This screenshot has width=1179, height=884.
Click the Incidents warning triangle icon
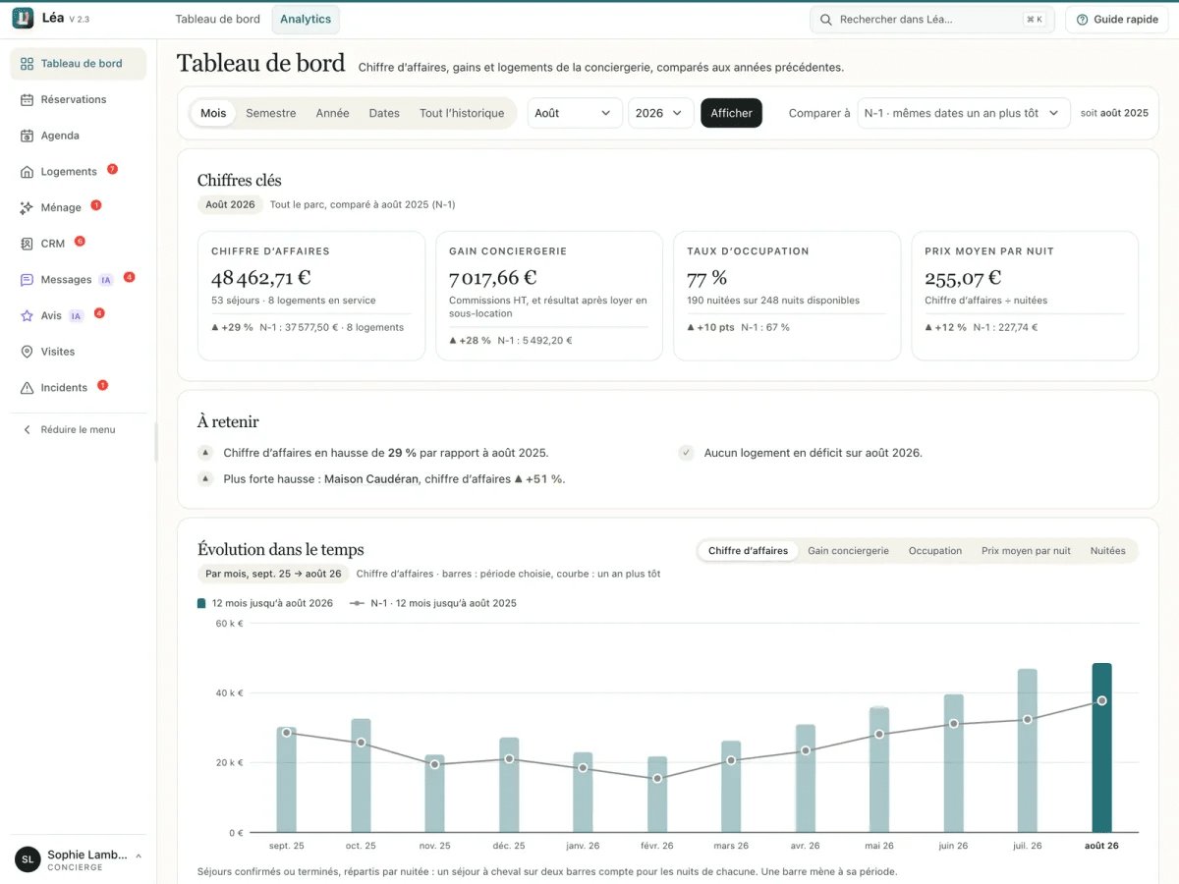[x=27, y=388]
